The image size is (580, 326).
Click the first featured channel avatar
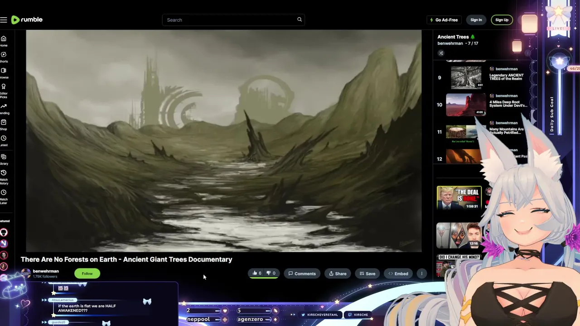4,232
